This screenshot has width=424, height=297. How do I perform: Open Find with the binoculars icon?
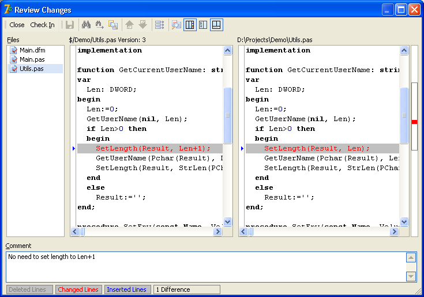click(x=87, y=25)
